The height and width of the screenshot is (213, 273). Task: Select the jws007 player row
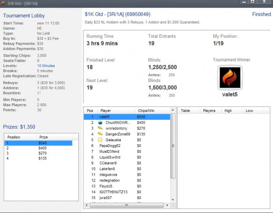pyautogui.click(x=127, y=198)
